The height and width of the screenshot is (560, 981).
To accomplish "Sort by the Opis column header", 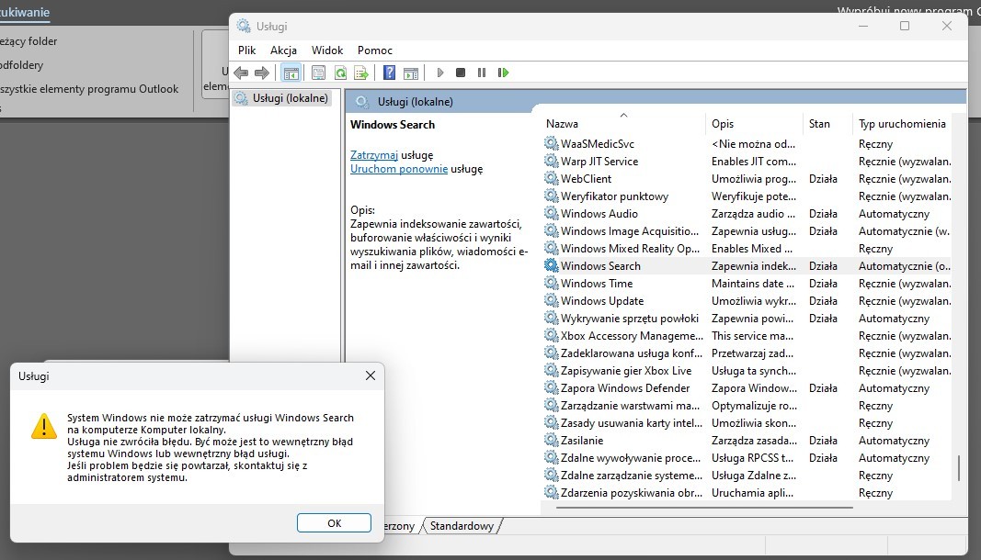I will pos(754,124).
